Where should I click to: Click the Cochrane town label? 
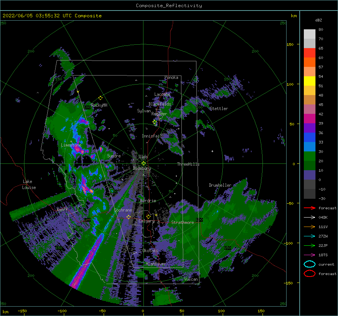pos(123,210)
